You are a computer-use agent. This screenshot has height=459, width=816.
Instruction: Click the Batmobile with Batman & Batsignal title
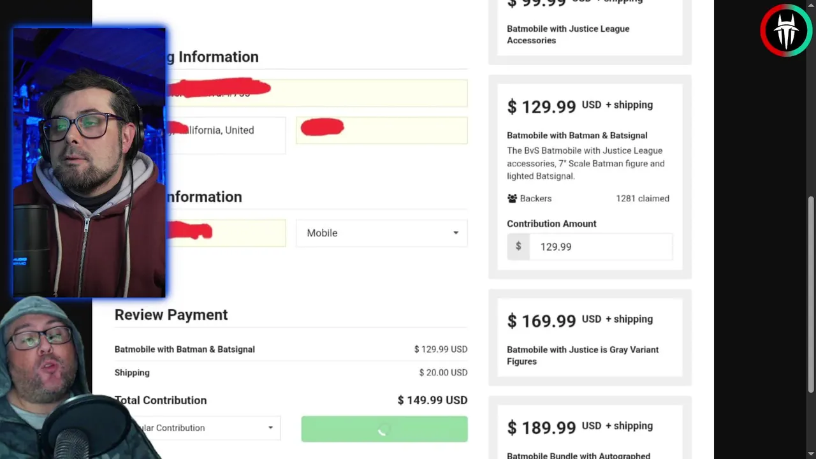tap(577, 135)
